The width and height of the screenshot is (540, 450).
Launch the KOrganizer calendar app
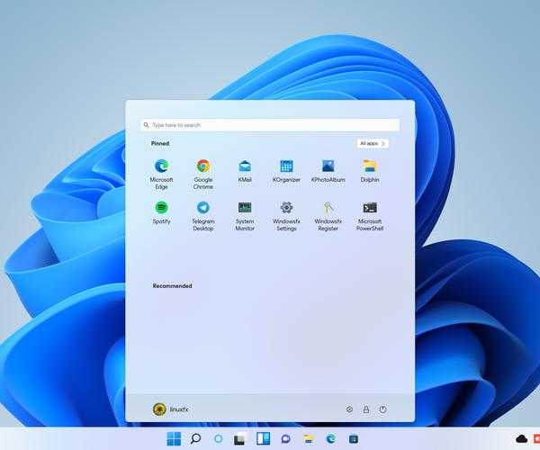coord(286,166)
